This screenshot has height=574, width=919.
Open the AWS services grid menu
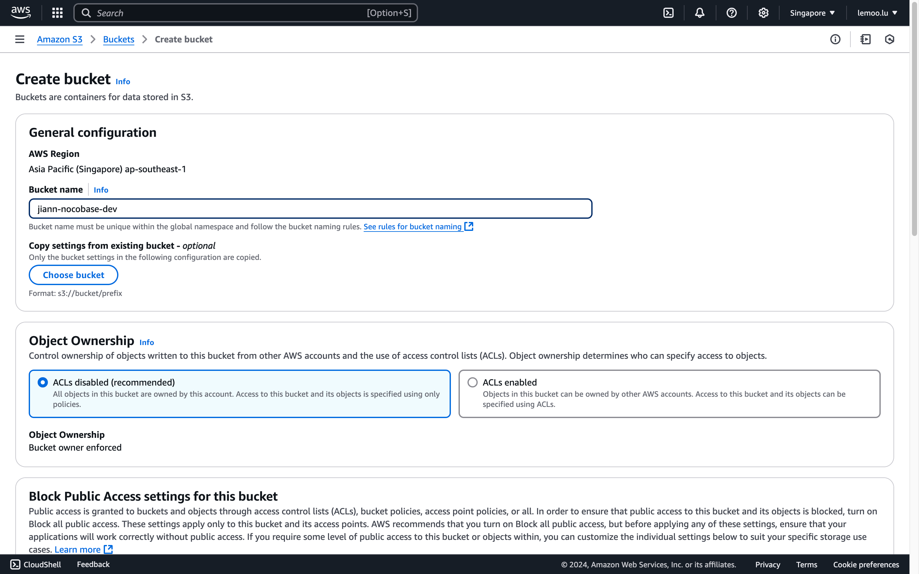(x=57, y=13)
